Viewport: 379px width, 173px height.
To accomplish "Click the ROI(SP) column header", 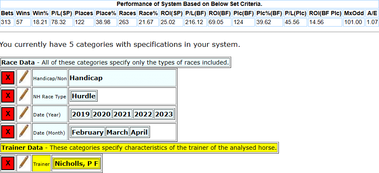I will [x=172, y=13].
